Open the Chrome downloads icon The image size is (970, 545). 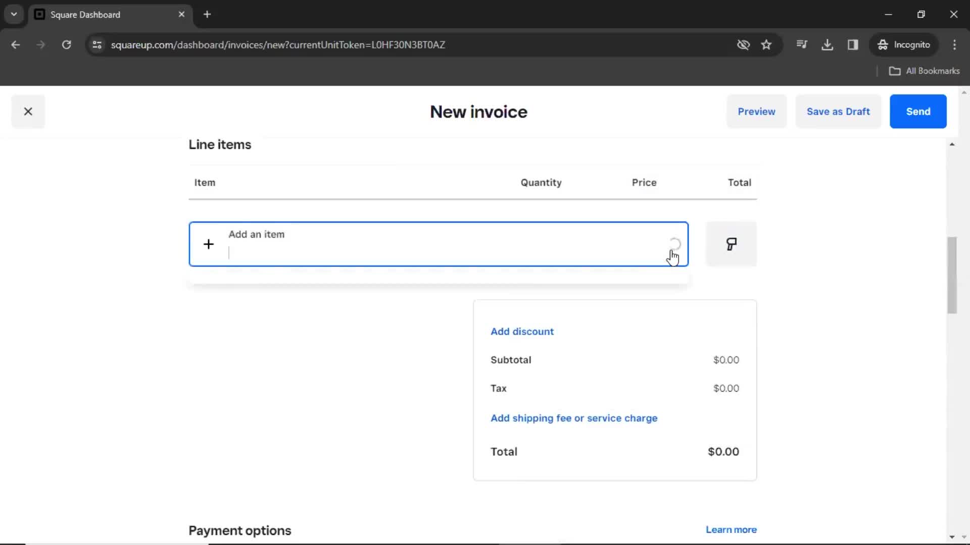827,45
